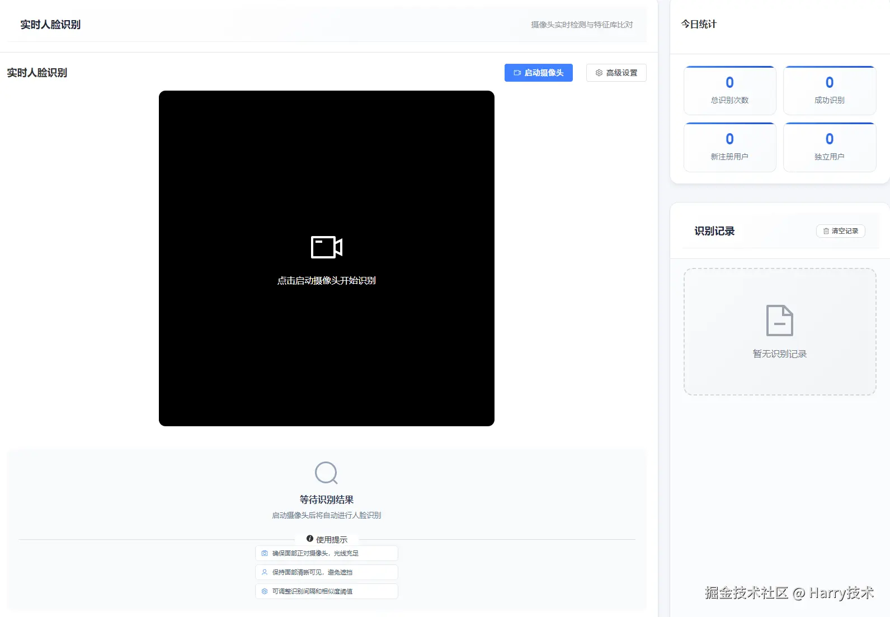Image resolution: width=890 pixels, height=617 pixels.
Task: Select the 独立用户 statistics card
Action: tap(830, 147)
